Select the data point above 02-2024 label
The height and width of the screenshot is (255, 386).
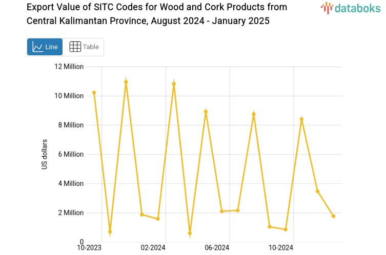158,219
